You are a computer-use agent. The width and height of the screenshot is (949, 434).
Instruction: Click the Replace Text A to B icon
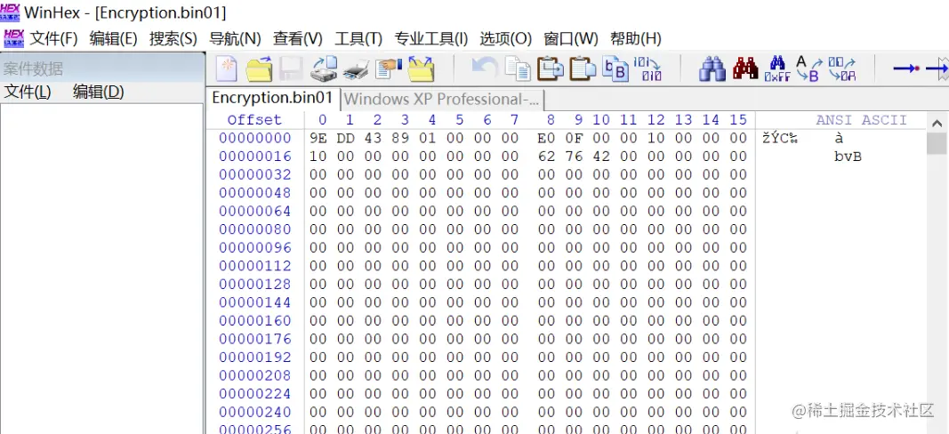pos(809,69)
